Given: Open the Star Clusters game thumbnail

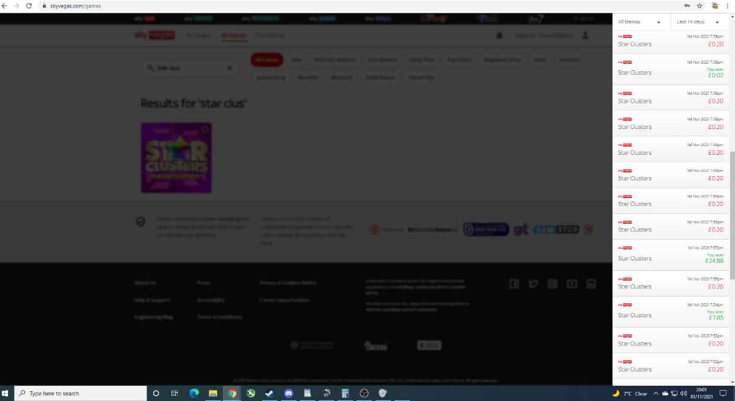Looking at the screenshot, I should [x=176, y=158].
